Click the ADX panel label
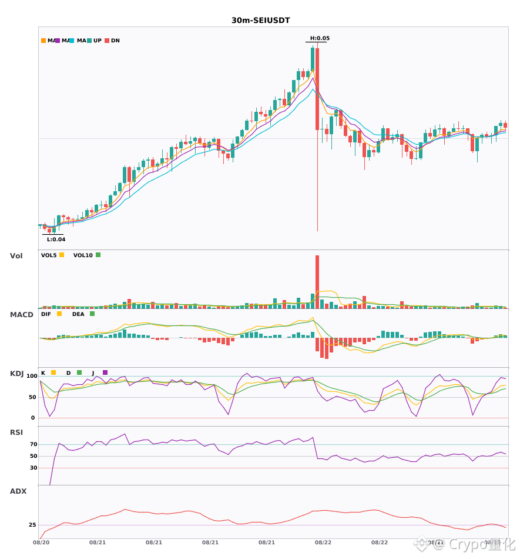 [x=18, y=491]
